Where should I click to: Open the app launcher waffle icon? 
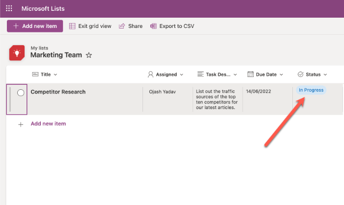pos(9,9)
